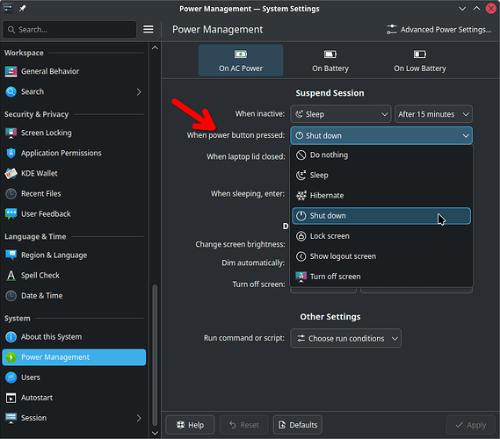
Task: Open the When inactive Sleep dropdown
Action: click(x=341, y=114)
